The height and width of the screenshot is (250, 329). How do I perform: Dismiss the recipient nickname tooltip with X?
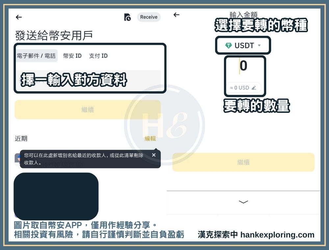point(154,155)
